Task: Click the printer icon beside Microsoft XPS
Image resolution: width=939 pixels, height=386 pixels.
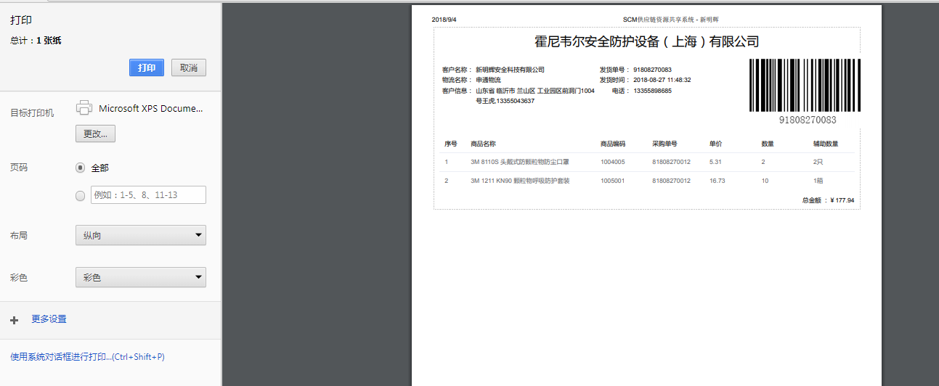Action: point(84,108)
